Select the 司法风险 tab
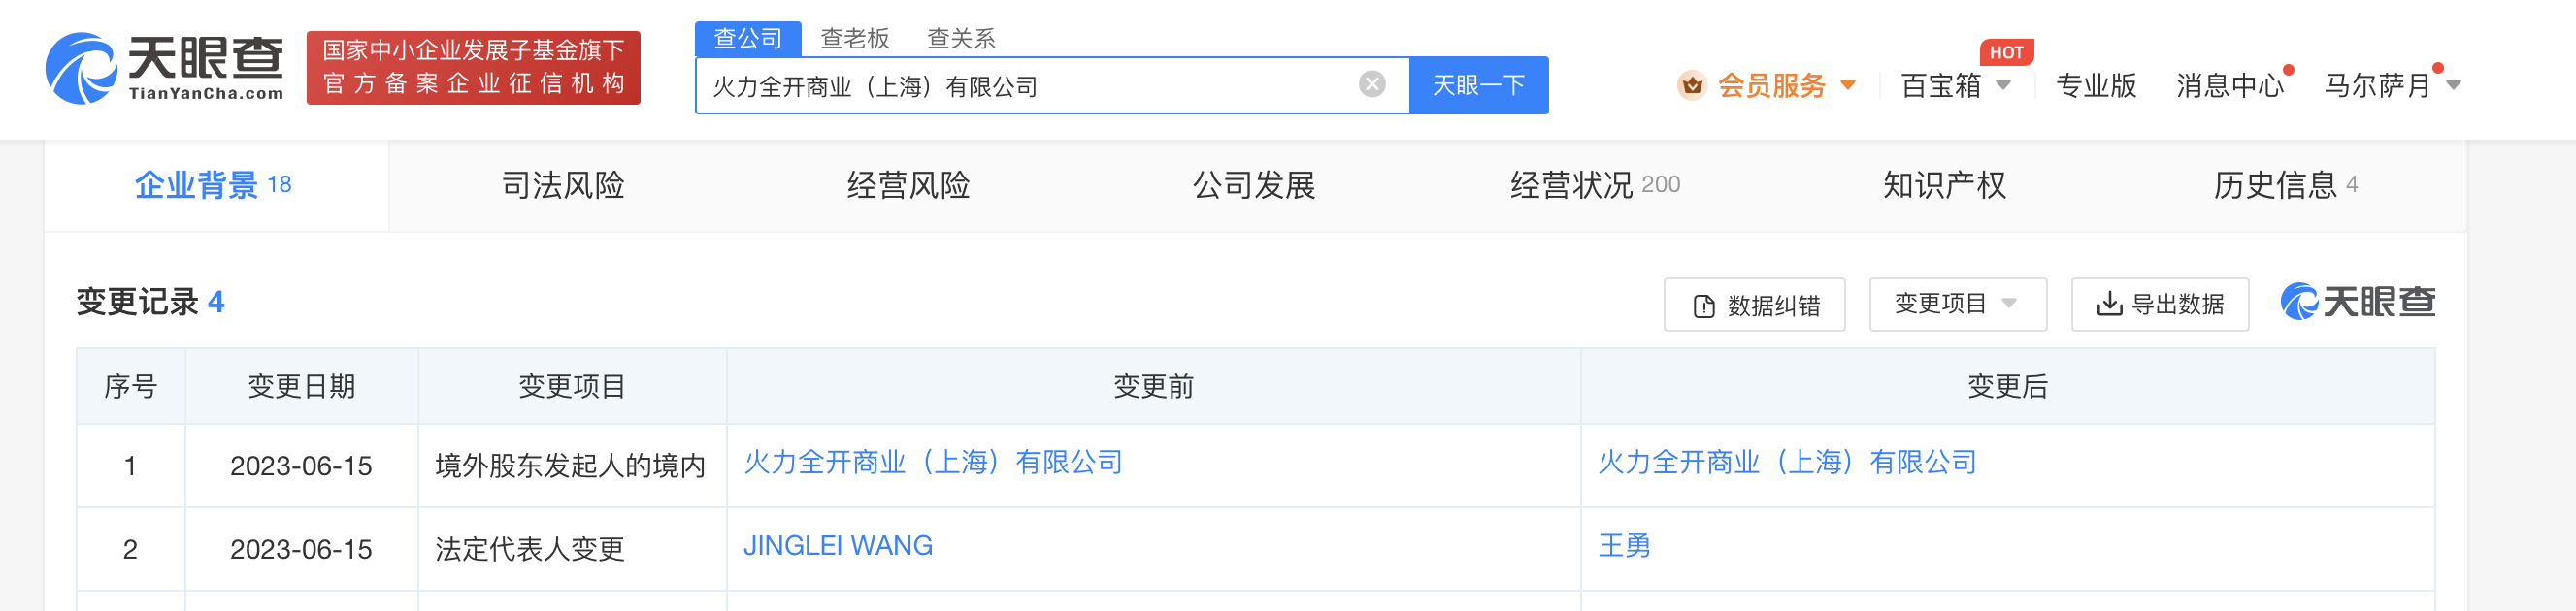 (562, 185)
